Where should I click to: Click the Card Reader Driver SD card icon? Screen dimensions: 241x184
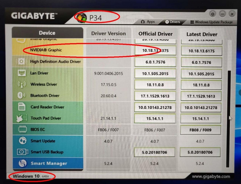(22, 107)
